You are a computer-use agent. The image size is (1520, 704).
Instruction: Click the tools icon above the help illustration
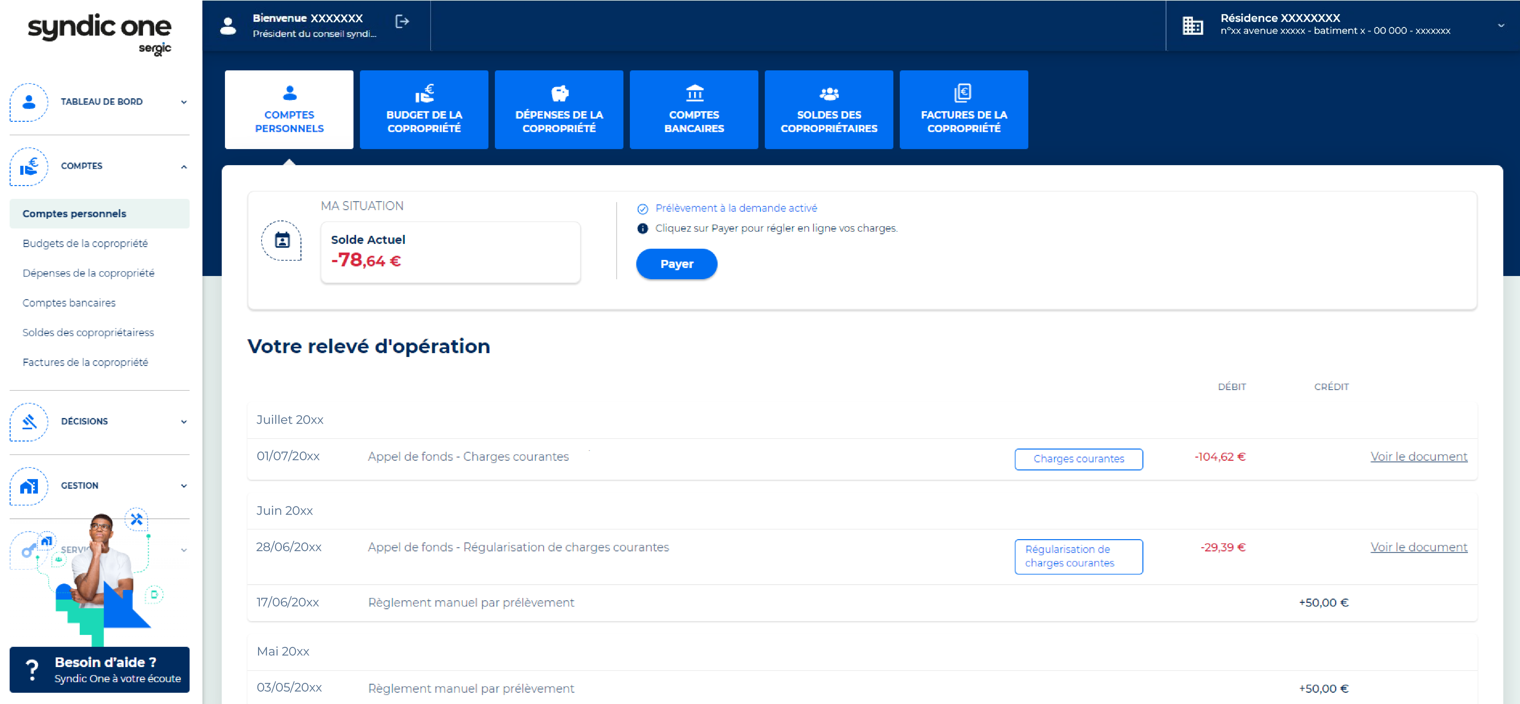tap(136, 519)
